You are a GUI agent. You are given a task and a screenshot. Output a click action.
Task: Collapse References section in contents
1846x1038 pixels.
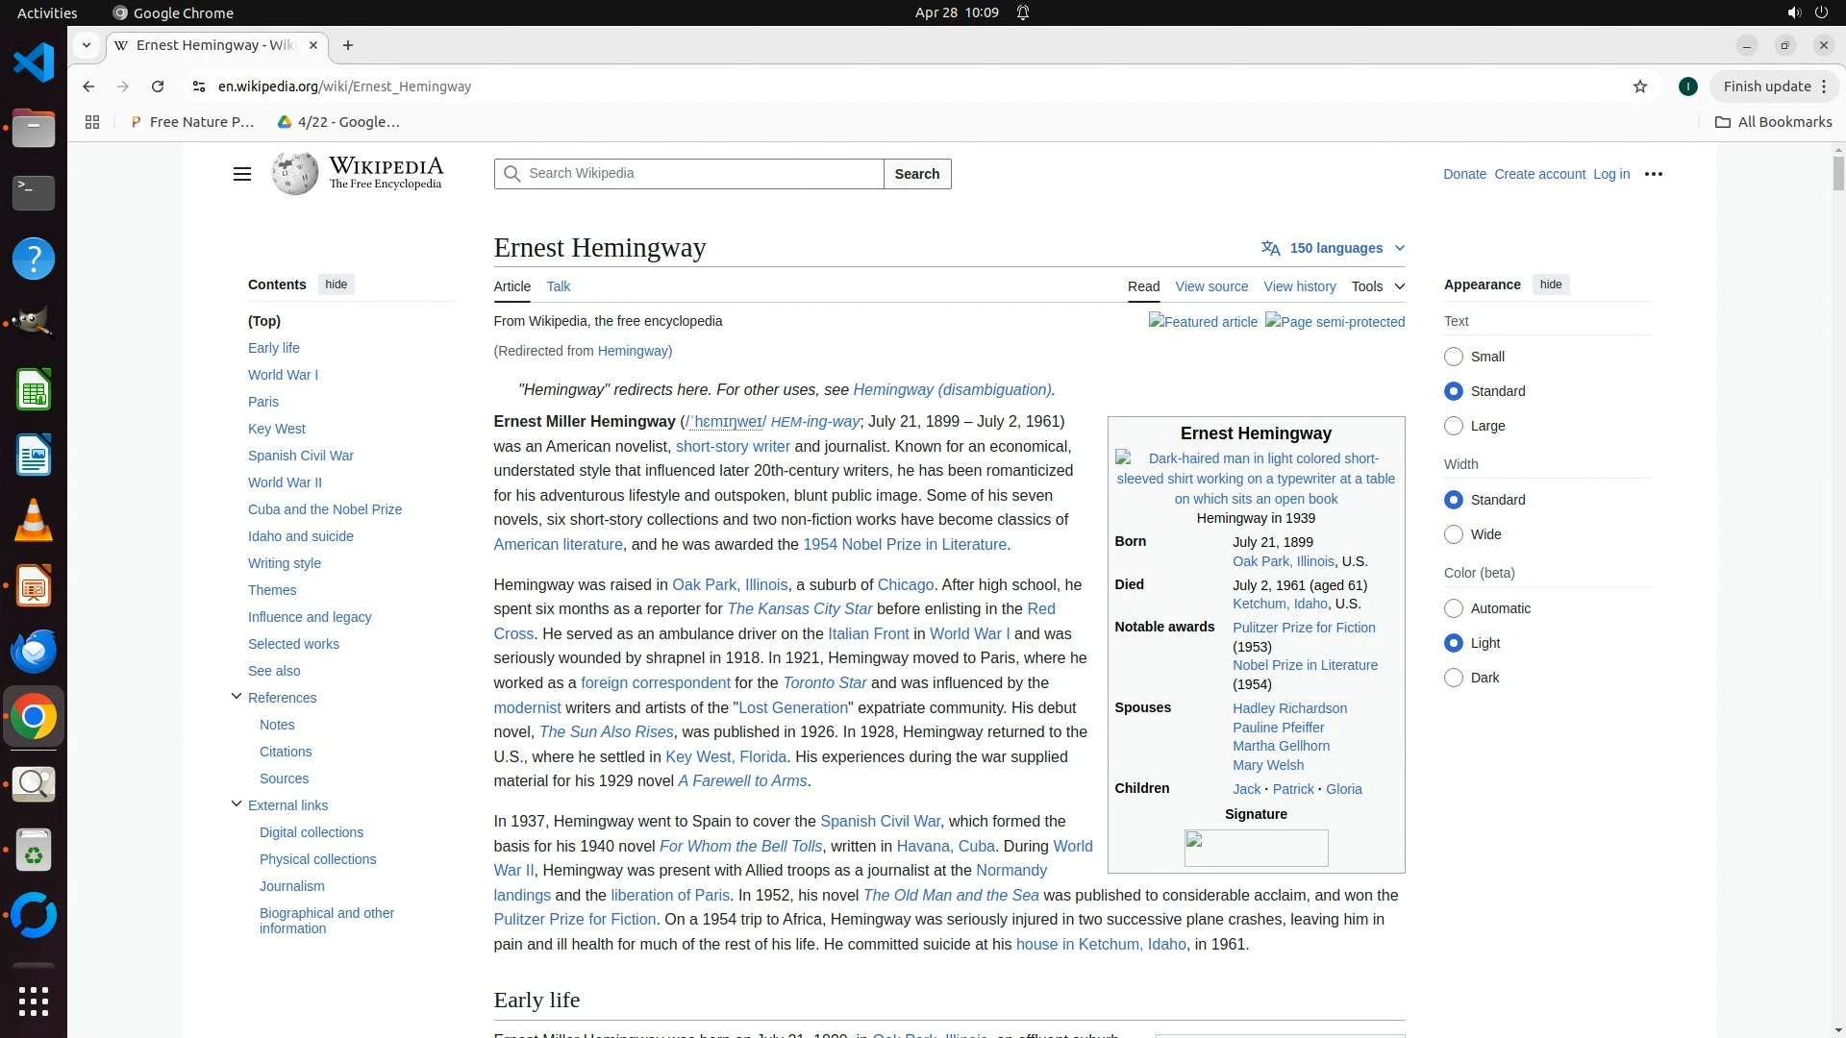pyautogui.click(x=237, y=697)
